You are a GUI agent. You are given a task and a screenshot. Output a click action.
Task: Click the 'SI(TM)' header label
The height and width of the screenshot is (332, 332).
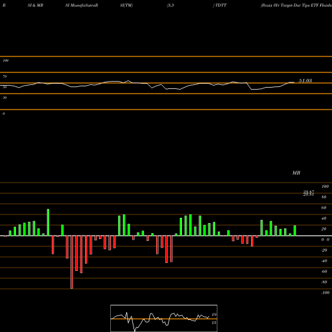click(x=126, y=5)
